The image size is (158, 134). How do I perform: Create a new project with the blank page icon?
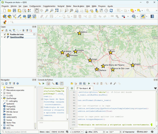(5, 11)
